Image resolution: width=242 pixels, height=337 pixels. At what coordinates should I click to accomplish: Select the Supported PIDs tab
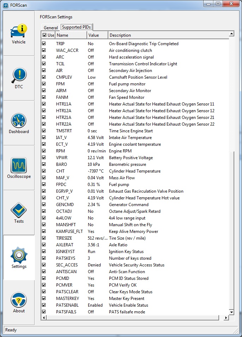pyautogui.click(x=76, y=27)
